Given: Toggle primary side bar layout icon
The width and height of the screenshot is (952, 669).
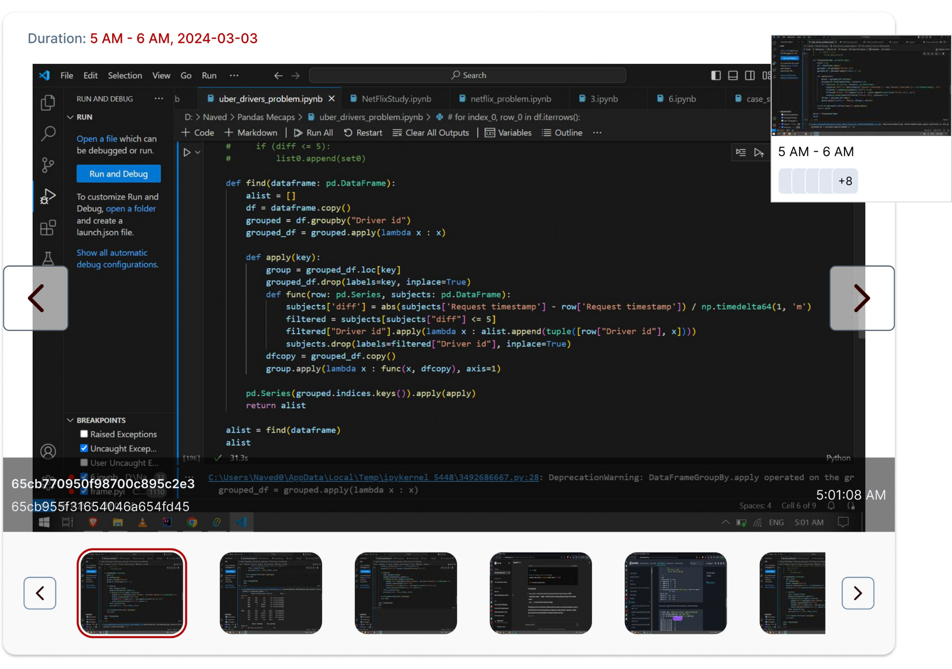Looking at the screenshot, I should tap(715, 75).
